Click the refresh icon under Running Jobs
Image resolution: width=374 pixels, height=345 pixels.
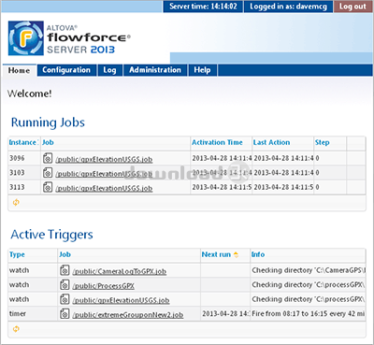coord(16,203)
